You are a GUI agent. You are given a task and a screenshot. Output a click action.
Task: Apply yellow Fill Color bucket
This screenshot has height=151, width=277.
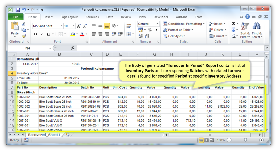pyautogui.click(x=73, y=34)
